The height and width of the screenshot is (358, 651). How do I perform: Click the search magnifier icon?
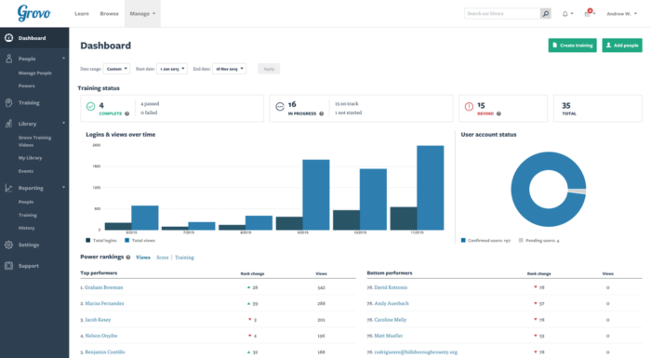pos(546,14)
